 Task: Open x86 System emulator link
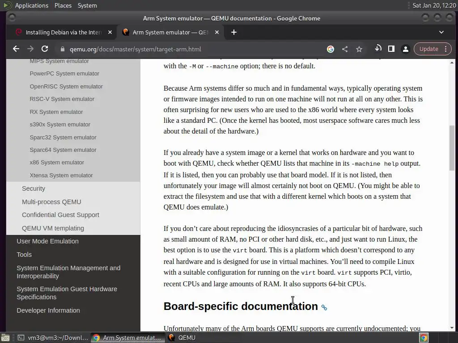pyautogui.click(x=57, y=162)
